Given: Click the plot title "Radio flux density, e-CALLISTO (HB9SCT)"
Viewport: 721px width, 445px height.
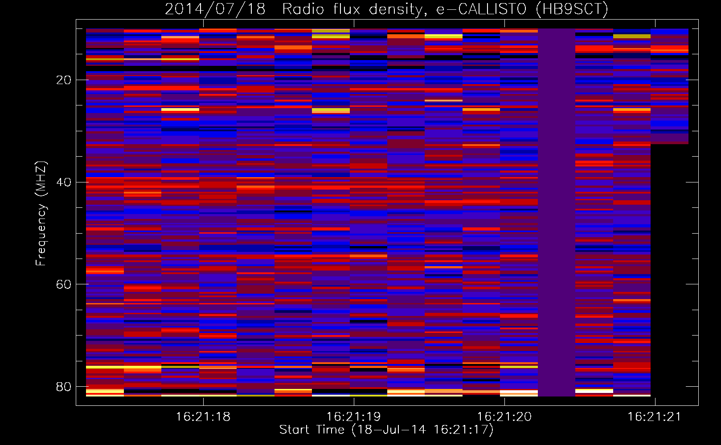Looking at the screenshot, I should pyautogui.click(x=445, y=9).
